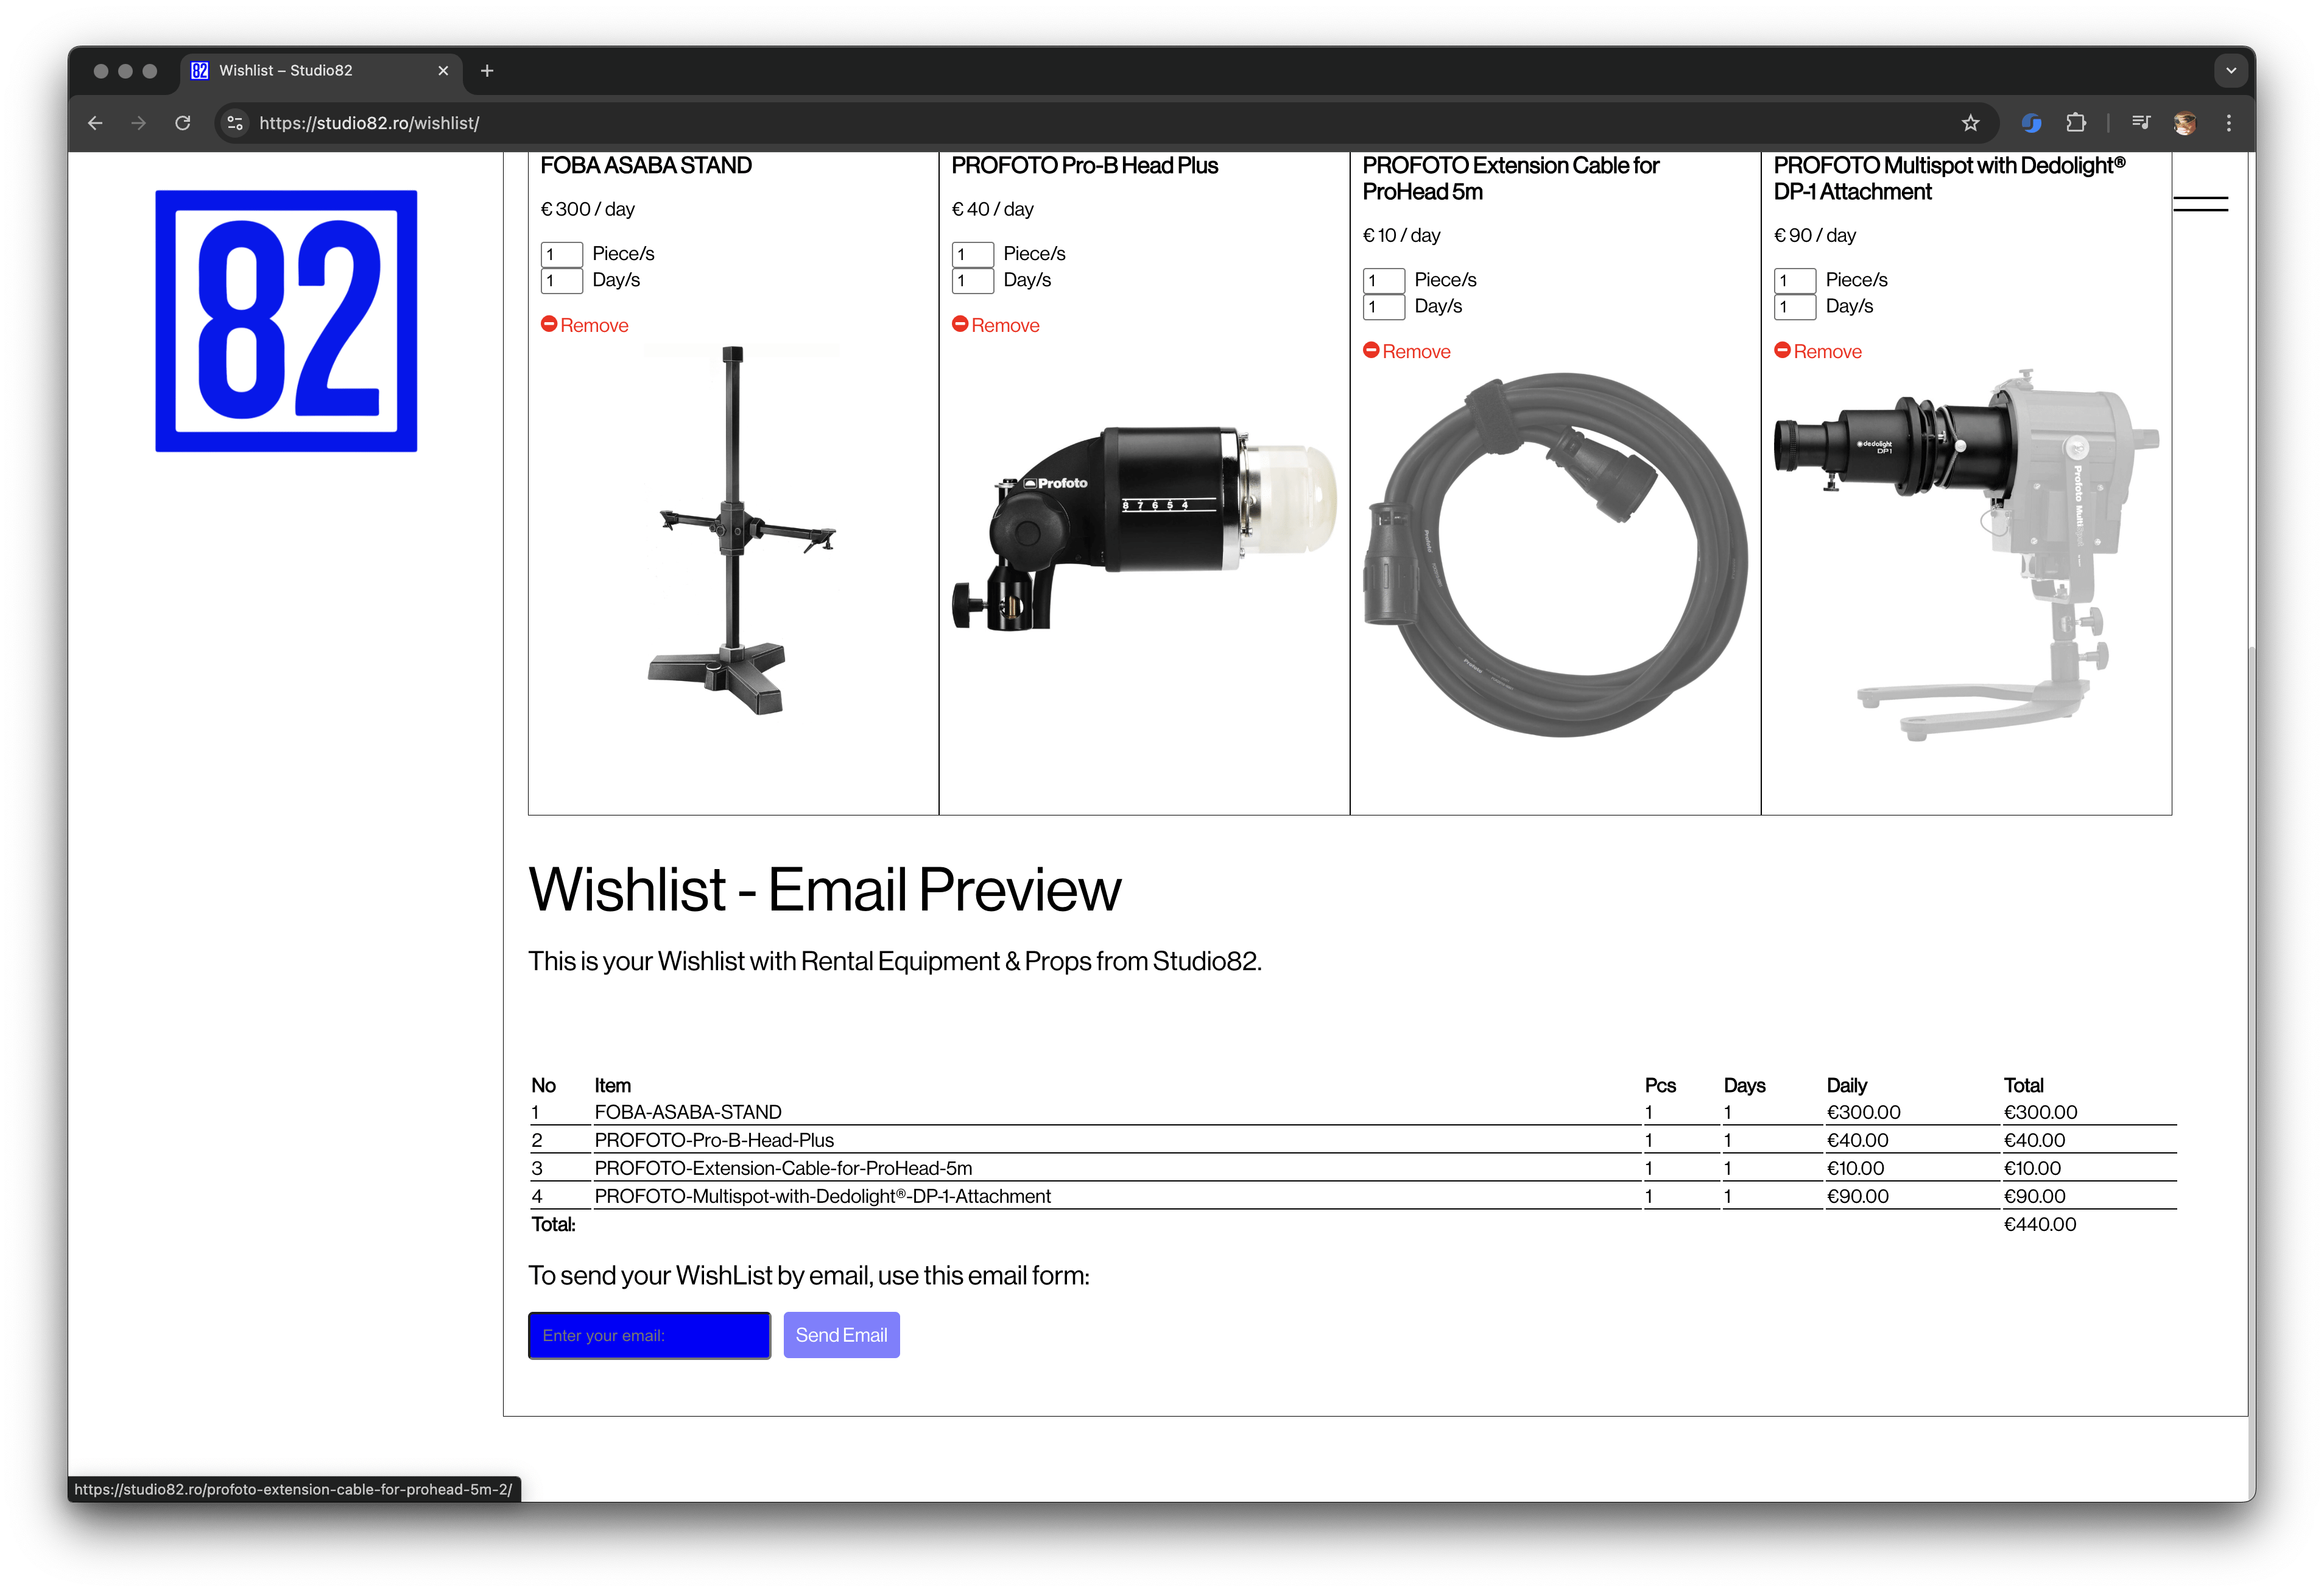Go back to previous page
This screenshot has height=1592, width=2324.
[x=95, y=123]
